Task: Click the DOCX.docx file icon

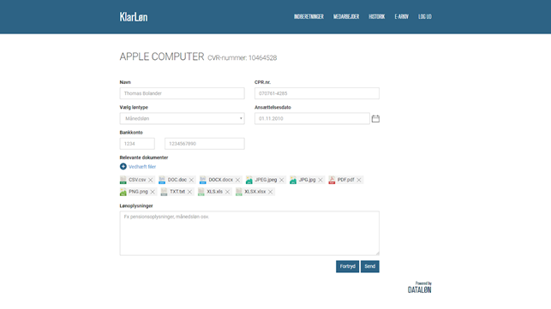Action: coord(203,180)
